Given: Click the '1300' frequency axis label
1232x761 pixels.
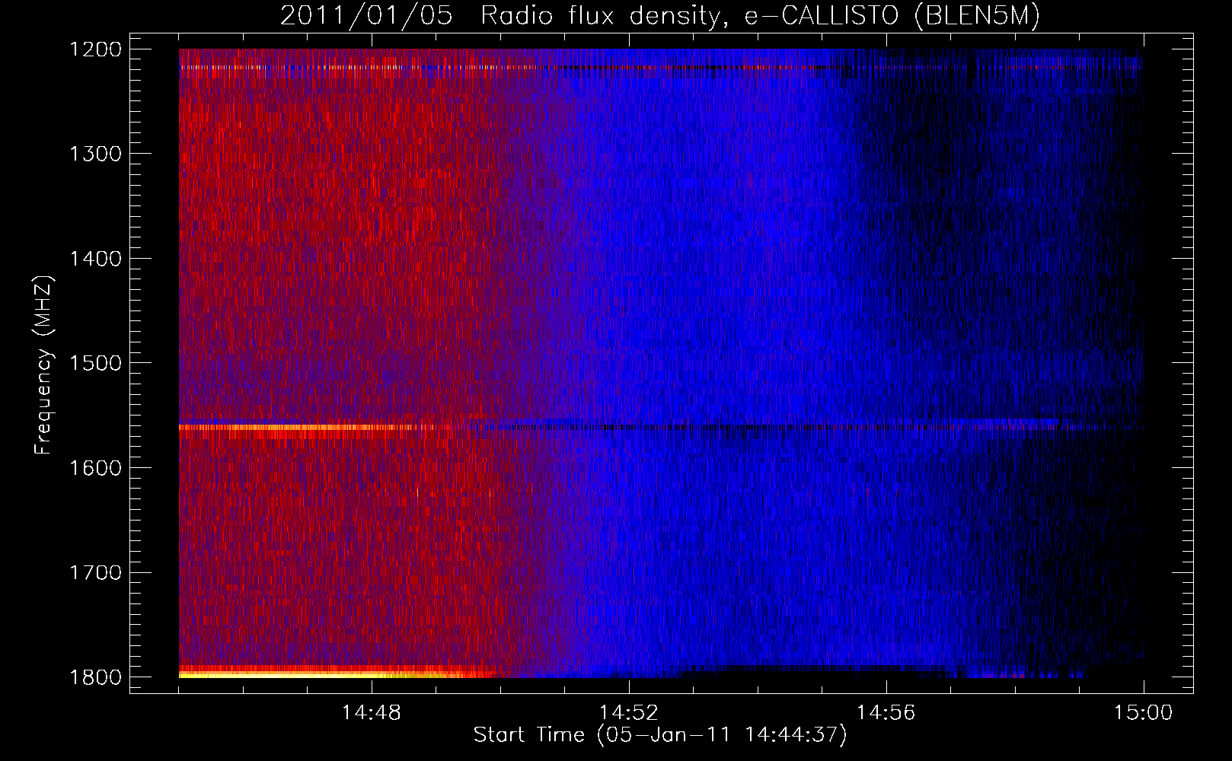Looking at the screenshot, I should tap(95, 154).
